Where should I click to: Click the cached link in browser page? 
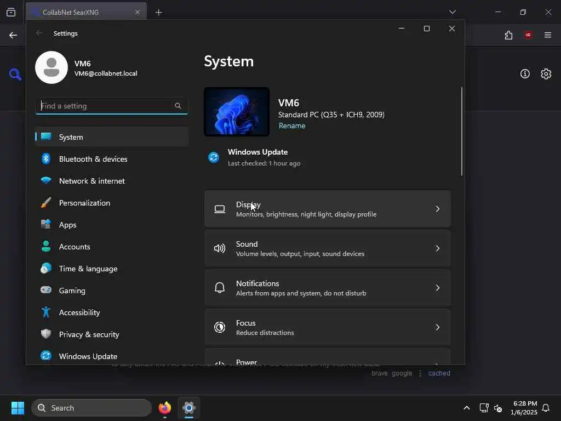[x=439, y=373]
